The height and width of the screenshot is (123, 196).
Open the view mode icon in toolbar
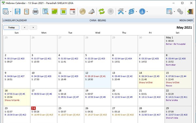click(6, 11)
